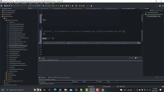This screenshot has width=164, height=92.
Task: Select RightClick.java in the tree
Action: pos(13,71)
